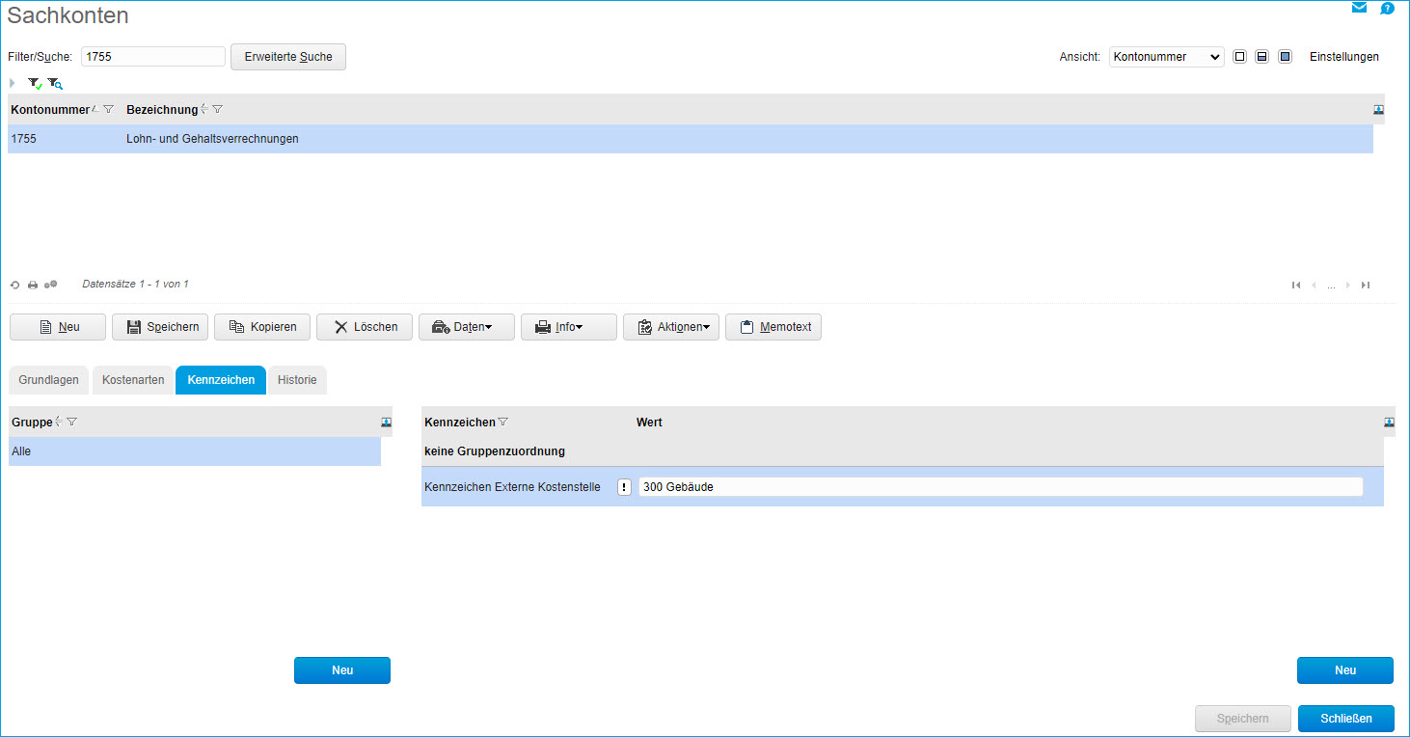Switch to the Grundlagen tab
The height and width of the screenshot is (737, 1410).
(48, 380)
